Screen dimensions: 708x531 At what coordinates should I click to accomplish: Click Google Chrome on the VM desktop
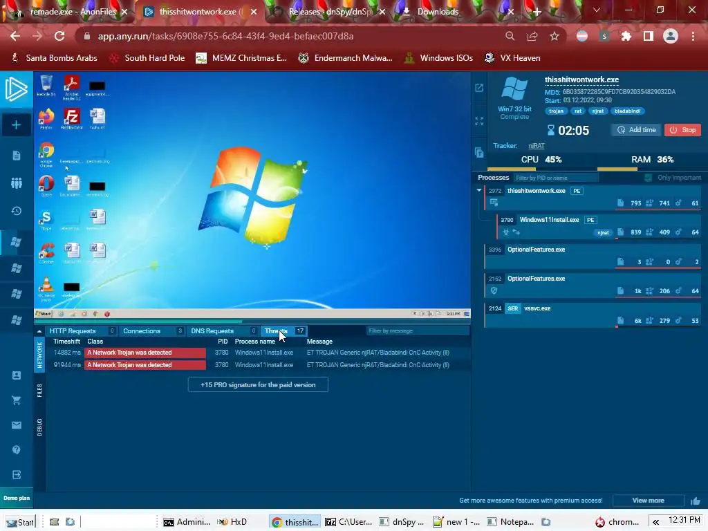click(x=46, y=154)
